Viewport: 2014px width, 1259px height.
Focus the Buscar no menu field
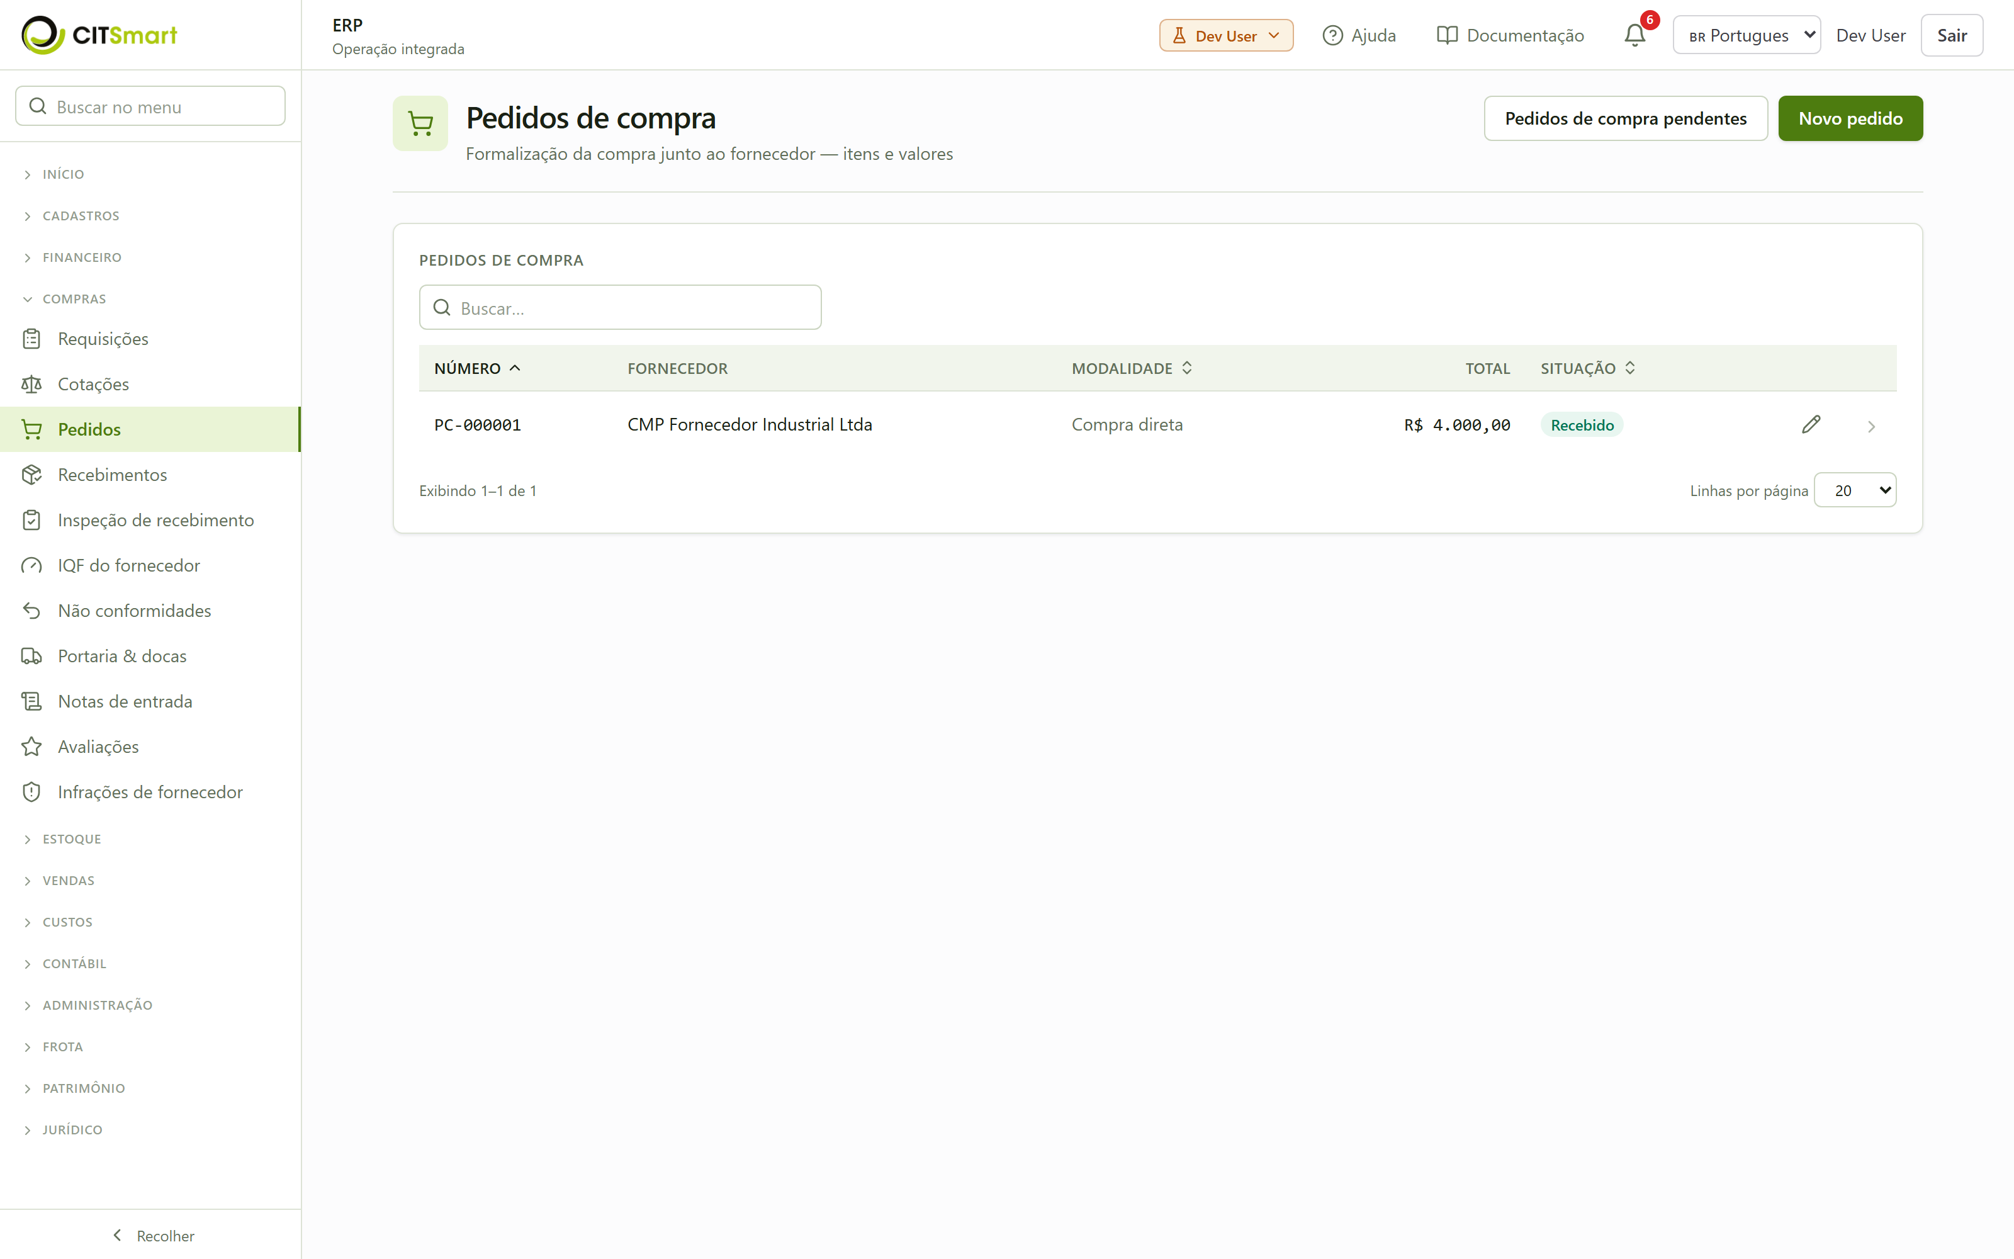[x=150, y=106]
